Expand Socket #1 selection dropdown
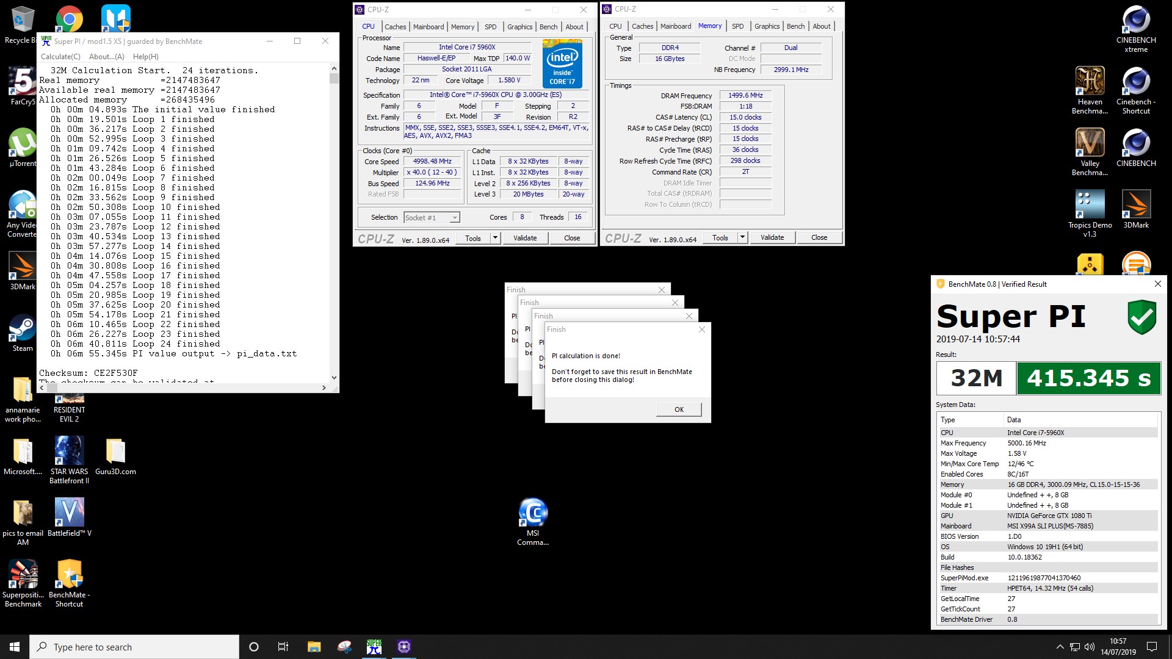The image size is (1172, 659). tap(454, 218)
